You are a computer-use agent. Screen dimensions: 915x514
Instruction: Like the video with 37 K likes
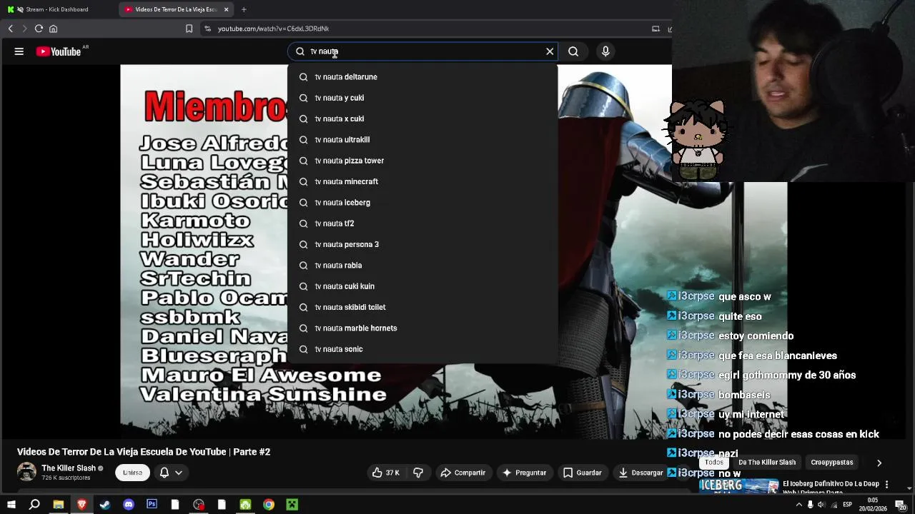pyautogui.click(x=385, y=473)
